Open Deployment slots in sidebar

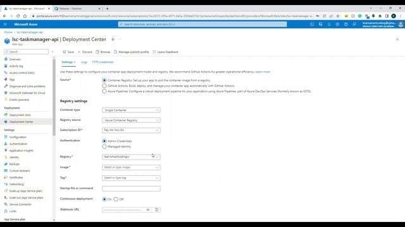pyautogui.click(x=20, y=115)
